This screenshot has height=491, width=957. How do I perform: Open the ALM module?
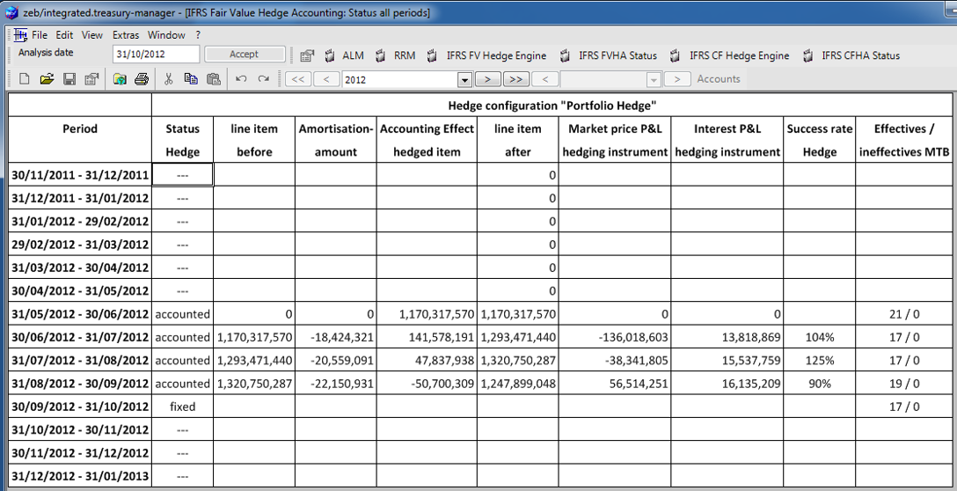coord(343,55)
